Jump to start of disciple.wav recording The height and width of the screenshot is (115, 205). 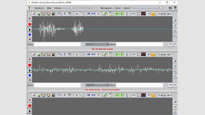30,19
